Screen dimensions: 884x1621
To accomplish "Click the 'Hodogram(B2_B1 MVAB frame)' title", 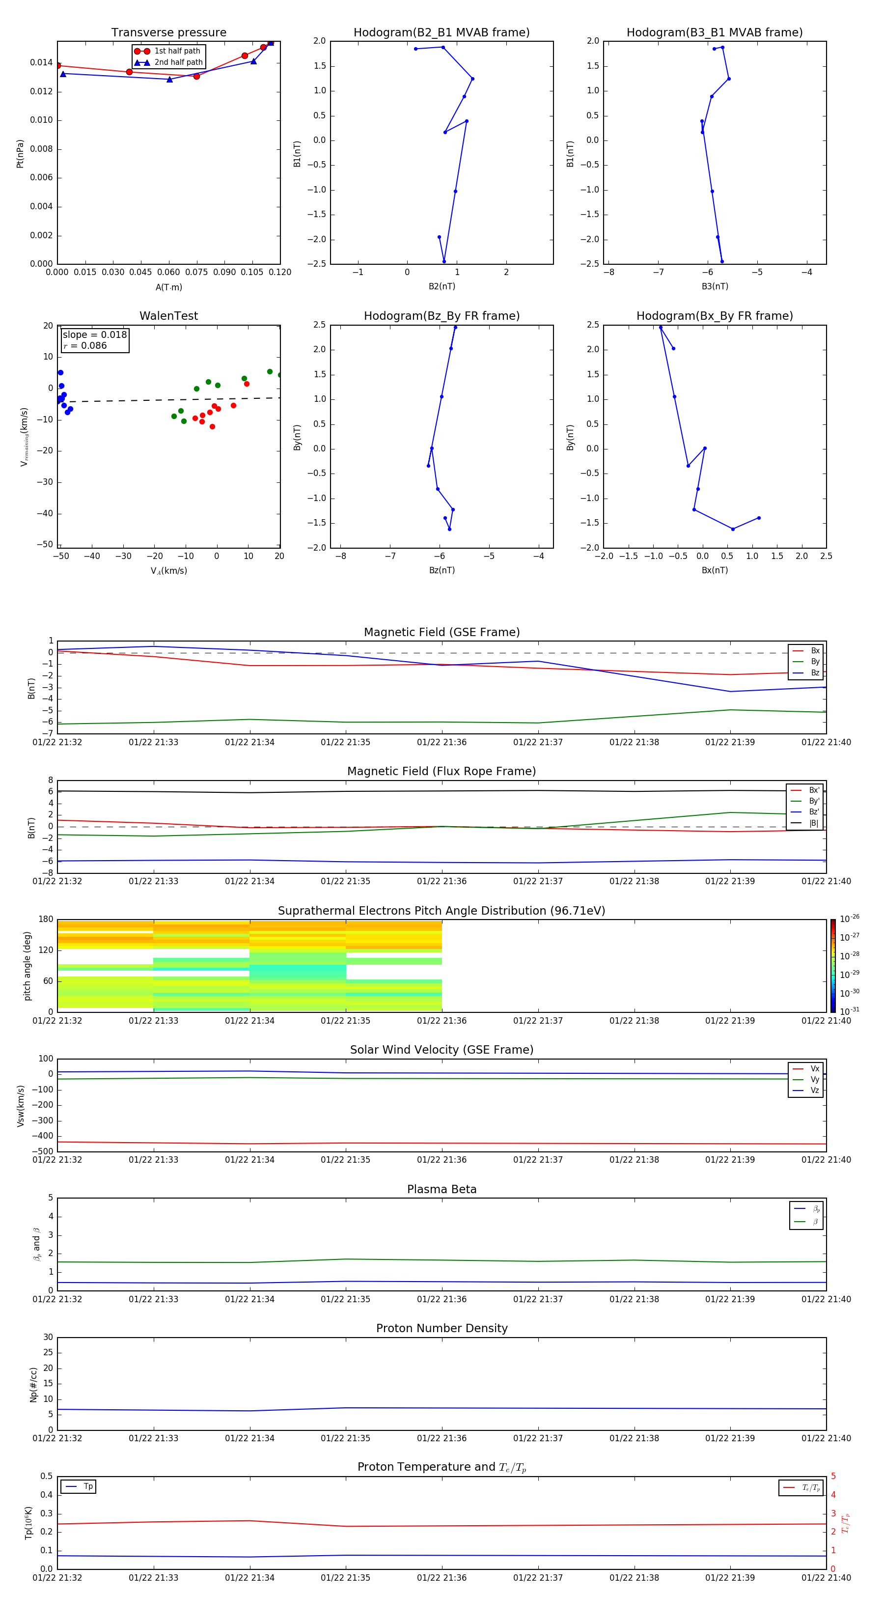I will (x=442, y=32).
